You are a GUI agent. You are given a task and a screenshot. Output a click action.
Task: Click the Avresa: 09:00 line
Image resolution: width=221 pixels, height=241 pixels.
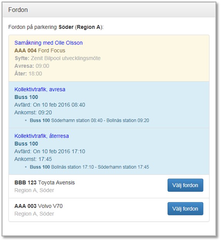tap(32, 66)
